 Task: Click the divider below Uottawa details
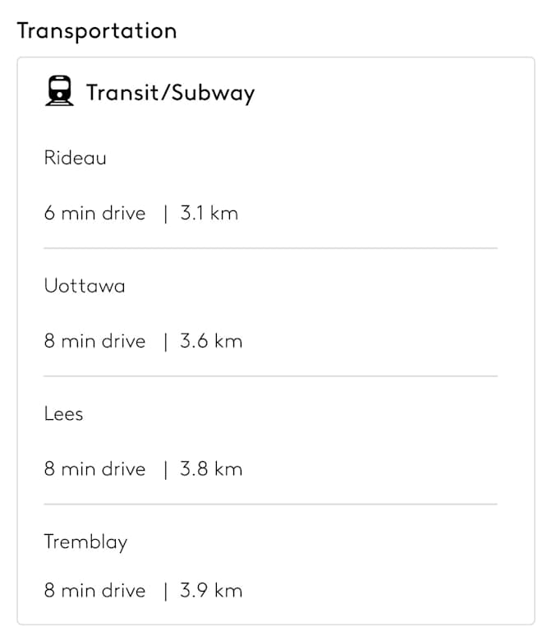(x=270, y=376)
